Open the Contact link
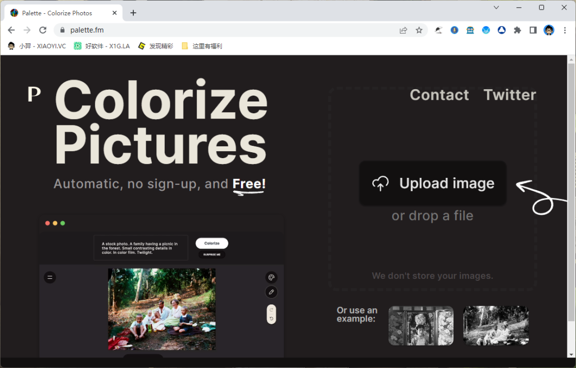This screenshot has width=576, height=368. 439,95
